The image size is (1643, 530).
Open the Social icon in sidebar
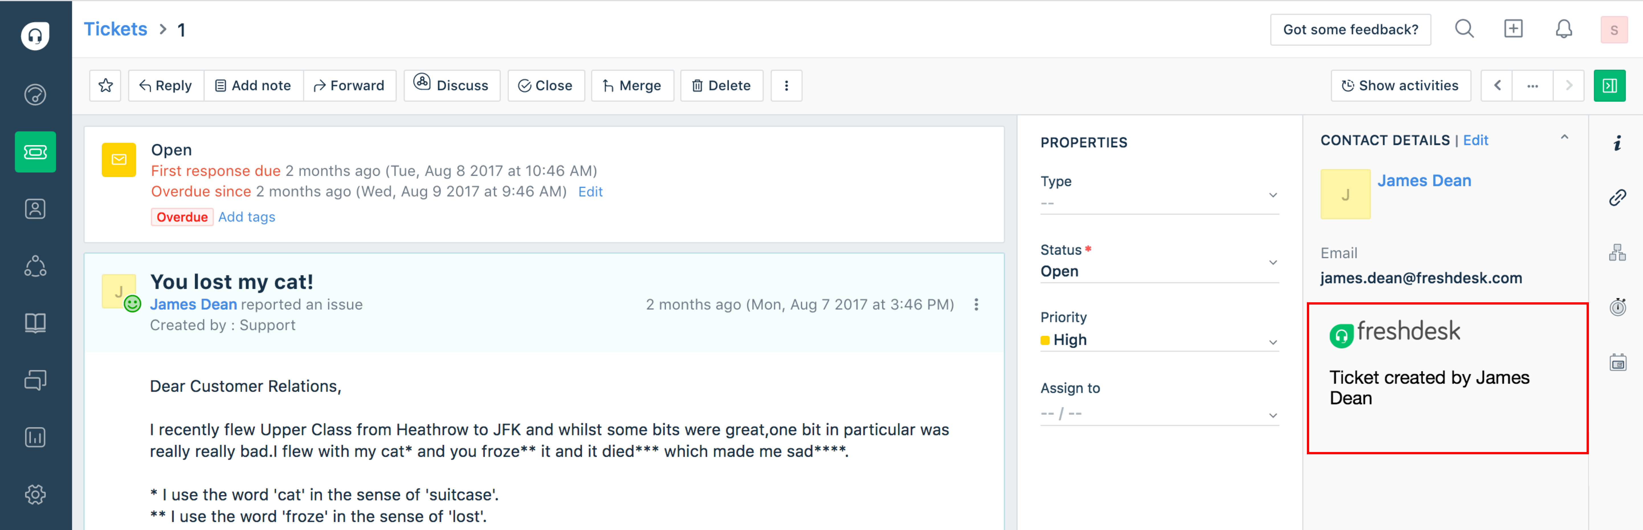pyautogui.click(x=35, y=266)
